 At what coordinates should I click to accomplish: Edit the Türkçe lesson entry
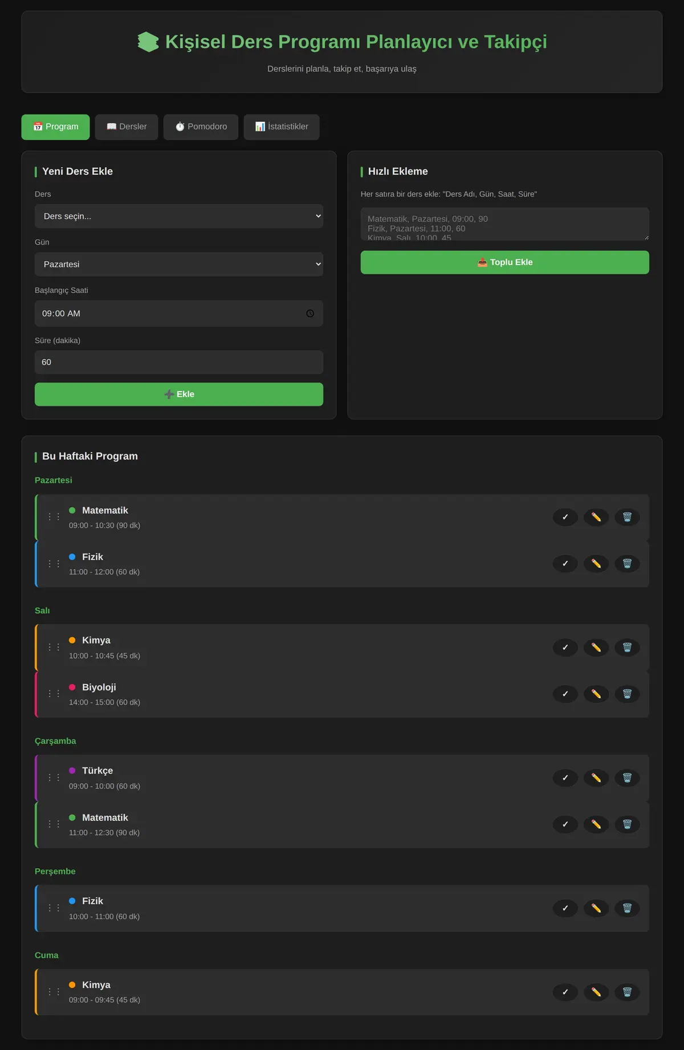coord(596,778)
